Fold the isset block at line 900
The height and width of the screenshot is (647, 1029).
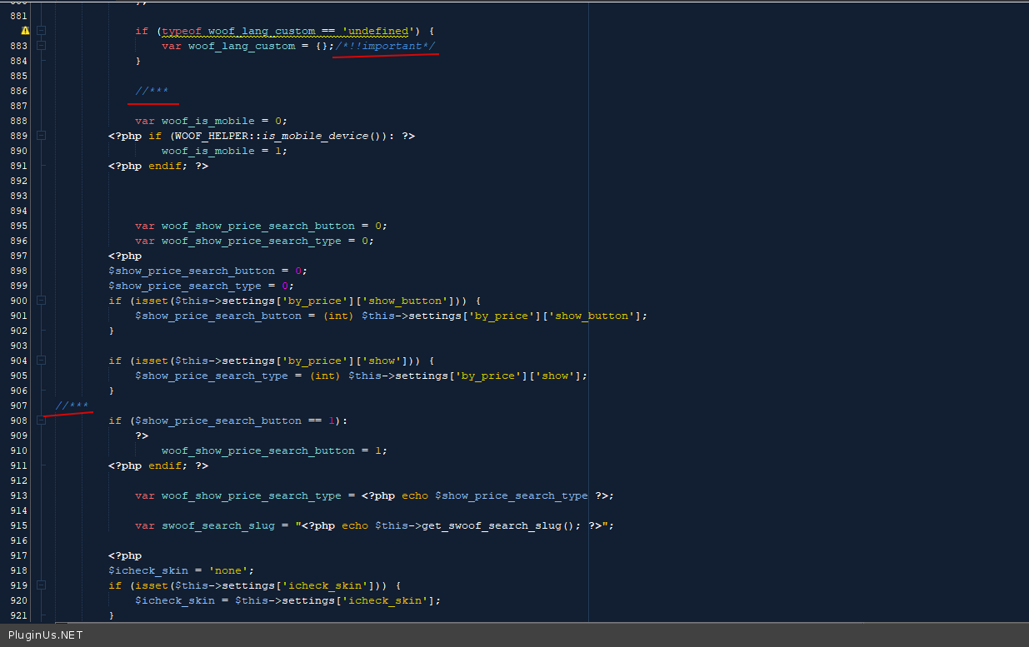pyautogui.click(x=41, y=301)
